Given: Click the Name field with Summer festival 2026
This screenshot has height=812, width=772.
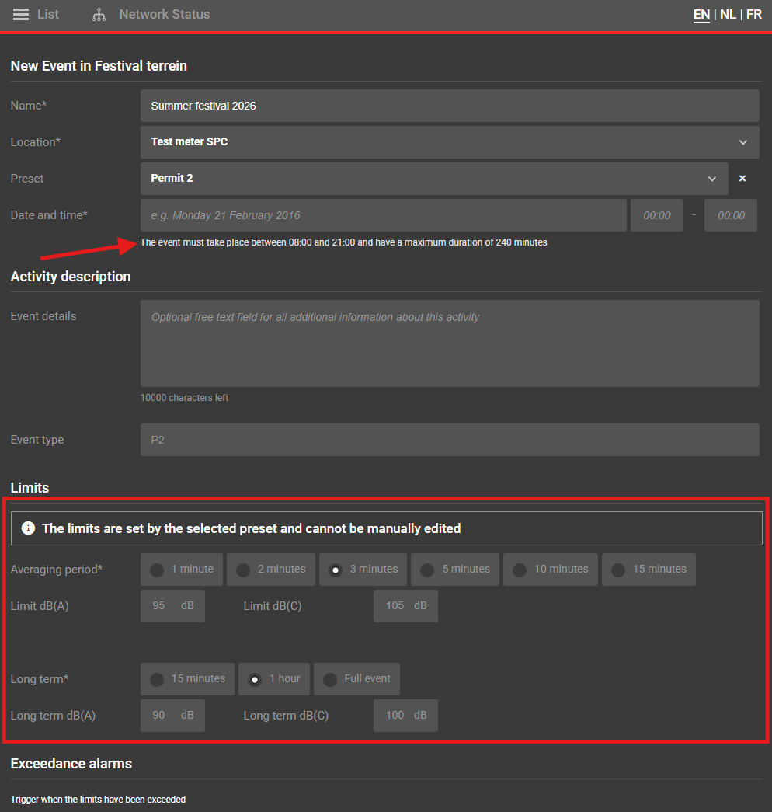Looking at the screenshot, I should tap(449, 106).
